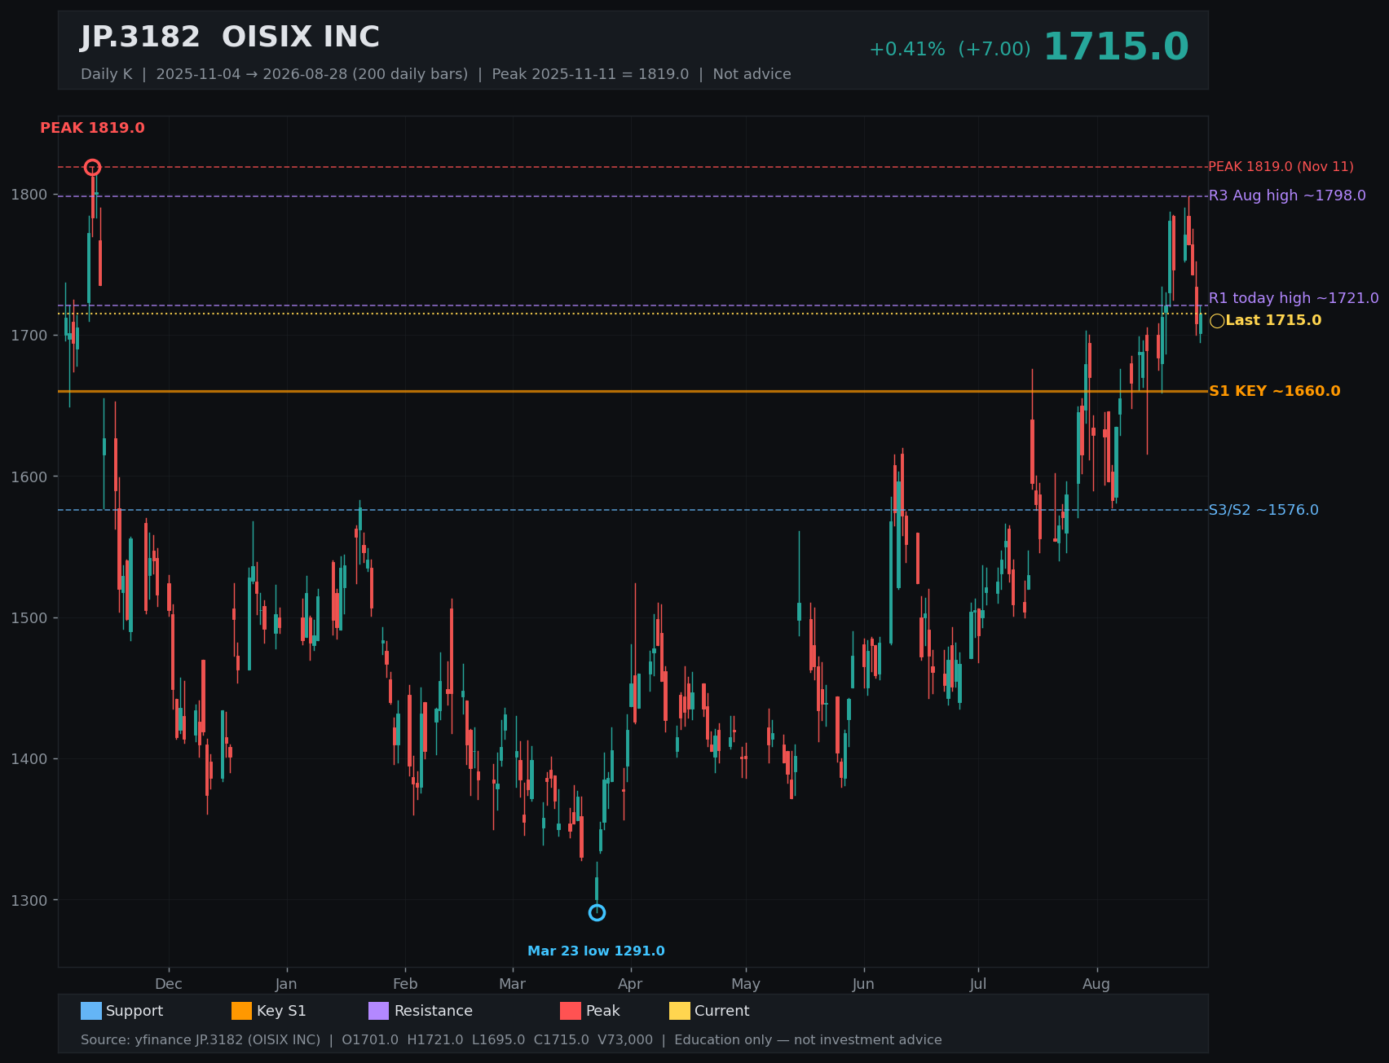
Task: Click the yellow Last price circle marker
Action: coord(1217,321)
